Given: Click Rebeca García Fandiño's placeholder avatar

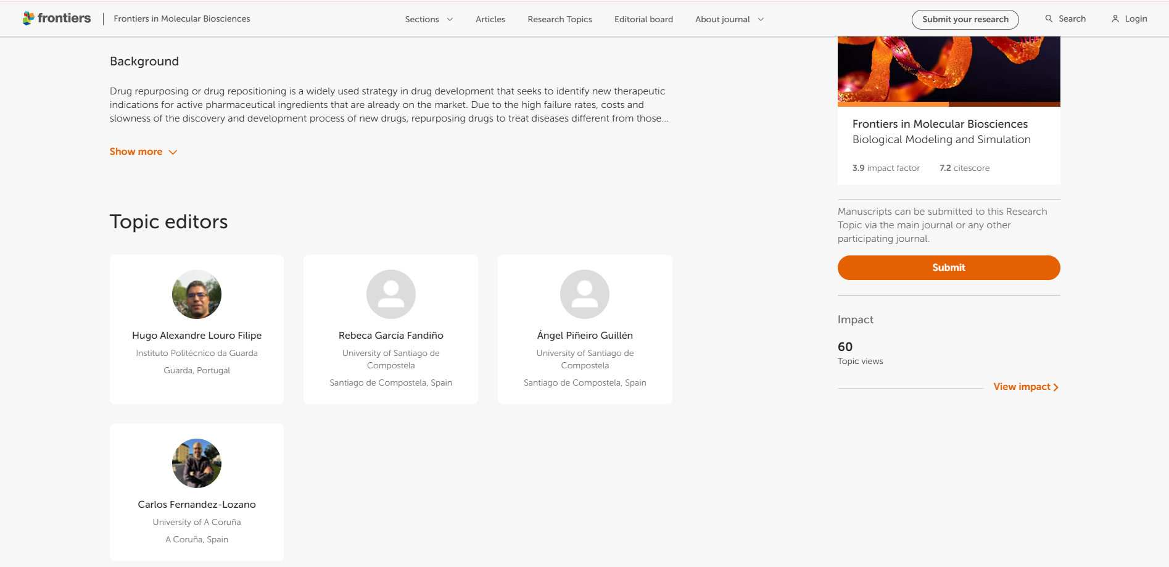Looking at the screenshot, I should [390, 294].
